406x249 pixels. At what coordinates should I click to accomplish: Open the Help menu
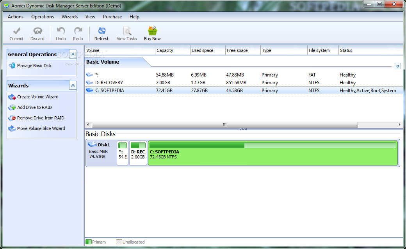(x=134, y=16)
